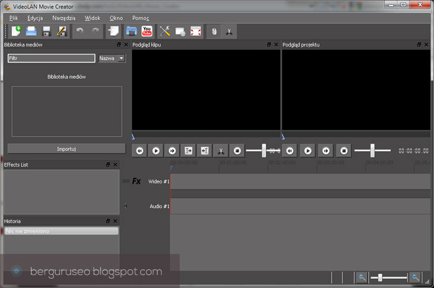The height and width of the screenshot is (288, 434).
Task: Open the Pomoc menu
Action: pyautogui.click(x=141, y=18)
